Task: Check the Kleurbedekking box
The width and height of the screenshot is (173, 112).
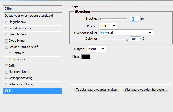Action: click(x=6, y=72)
